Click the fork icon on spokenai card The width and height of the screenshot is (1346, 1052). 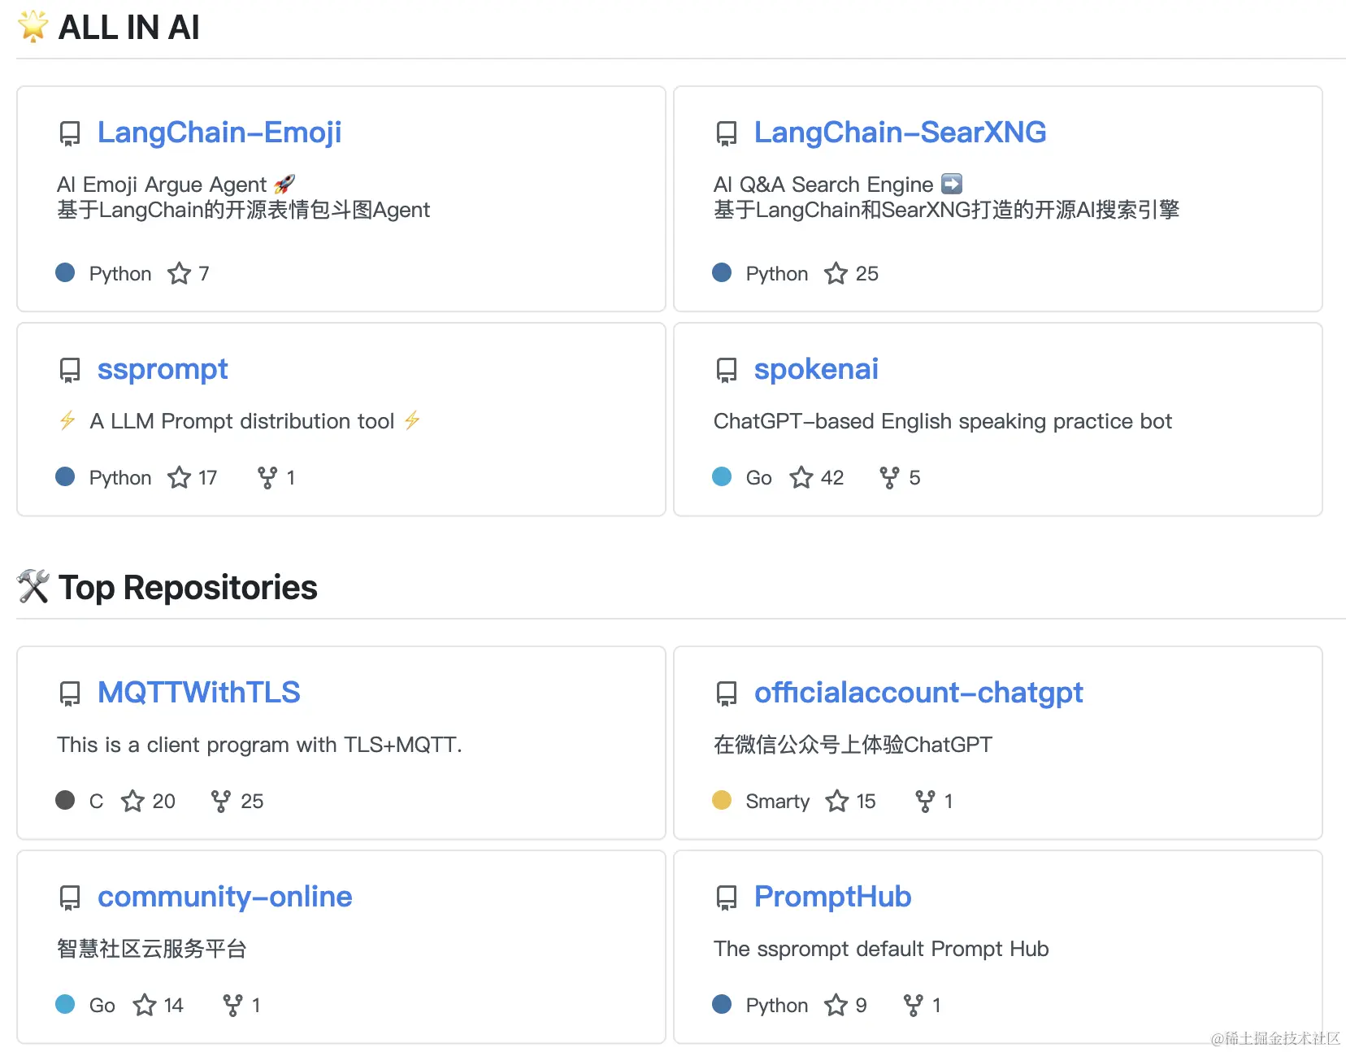point(889,477)
